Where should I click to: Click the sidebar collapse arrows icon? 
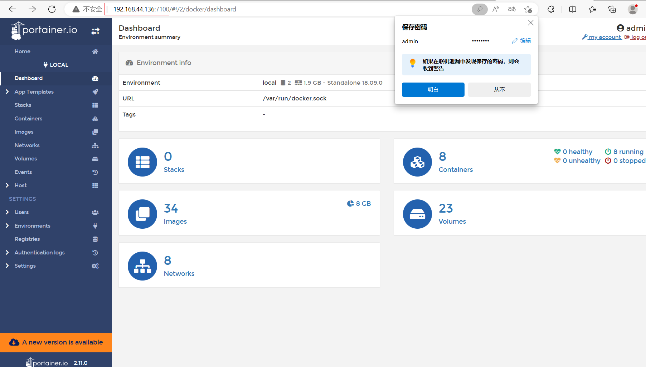pos(95,31)
